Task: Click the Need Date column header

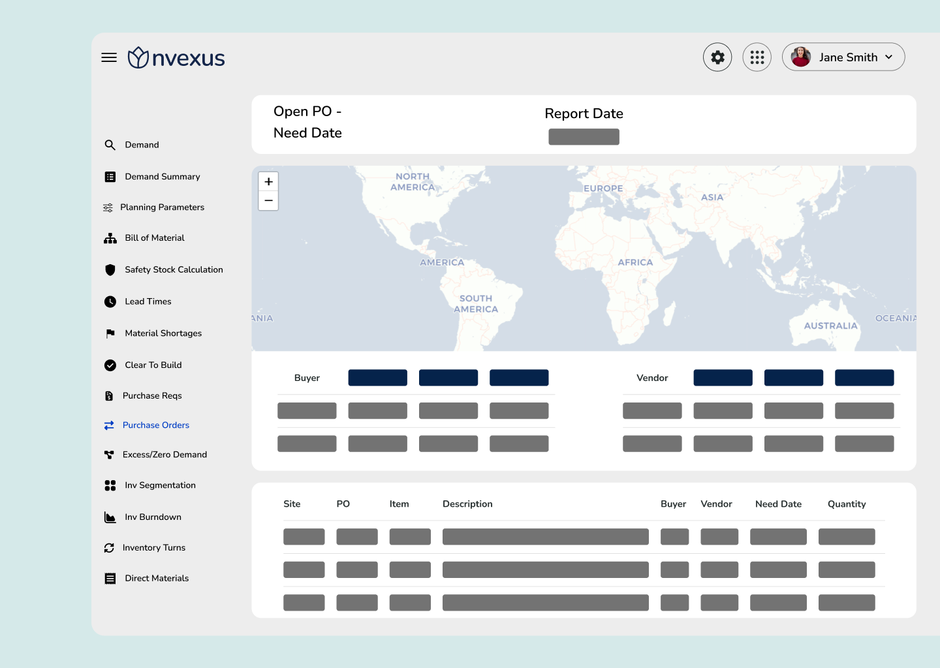Action: click(x=778, y=504)
